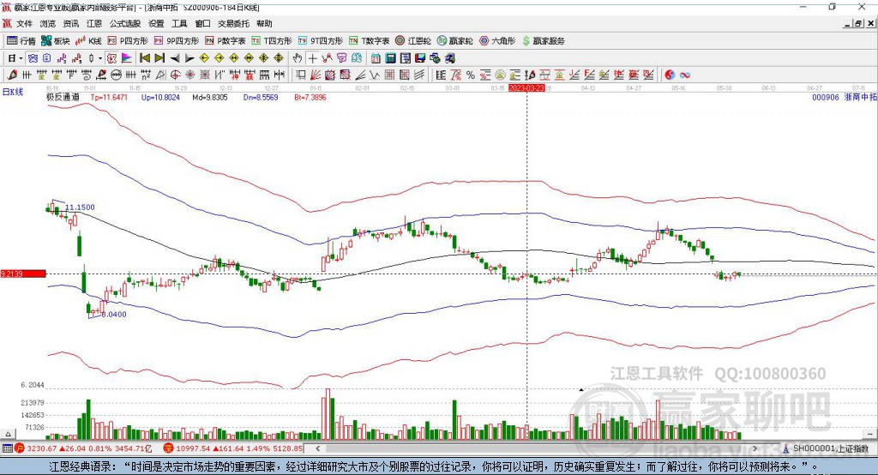
Task: Open the 浏览 menu
Action: tap(48, 23)
